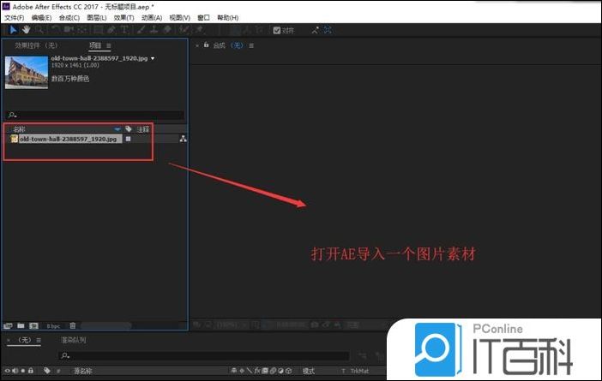Screen dimensions: 602x381
Task: Switch to the 效果控件 (无) tab
Action: [x=36, y=45]
